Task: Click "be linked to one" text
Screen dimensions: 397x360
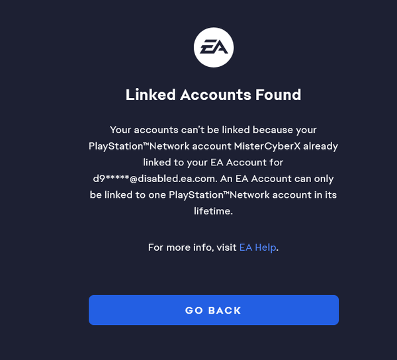Action: click(x=128, y=195)
